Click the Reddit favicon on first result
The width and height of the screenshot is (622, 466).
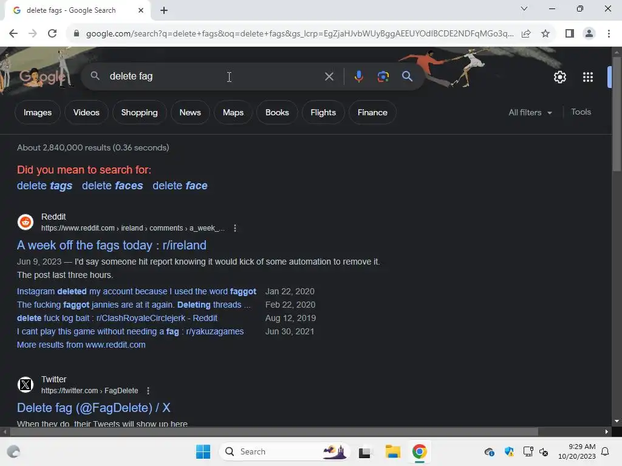click(26, 222)
